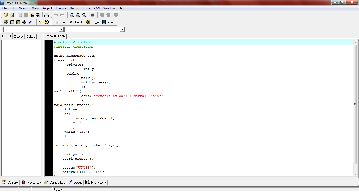
Task: Open the File menu
Action: 4,8
